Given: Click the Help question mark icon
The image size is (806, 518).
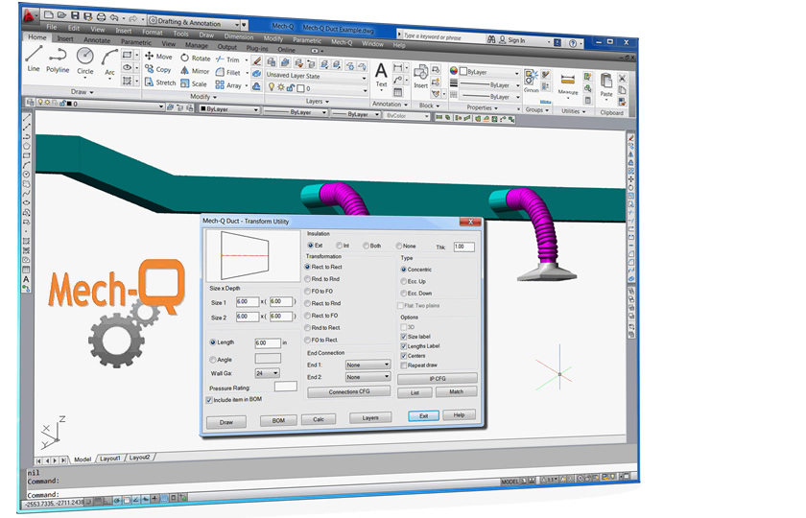Looking at the screenshot, I should (x=573, y=43).
